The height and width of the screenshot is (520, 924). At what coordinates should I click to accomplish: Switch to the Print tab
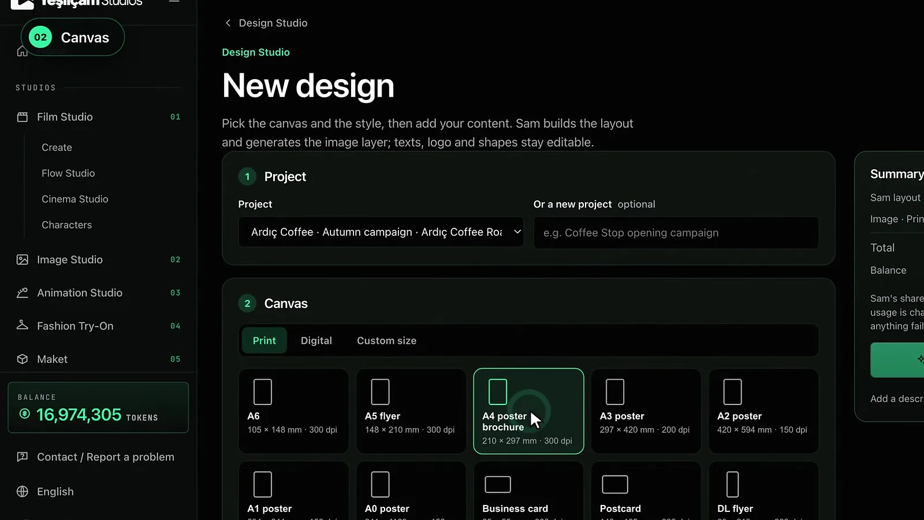point(264,340)
